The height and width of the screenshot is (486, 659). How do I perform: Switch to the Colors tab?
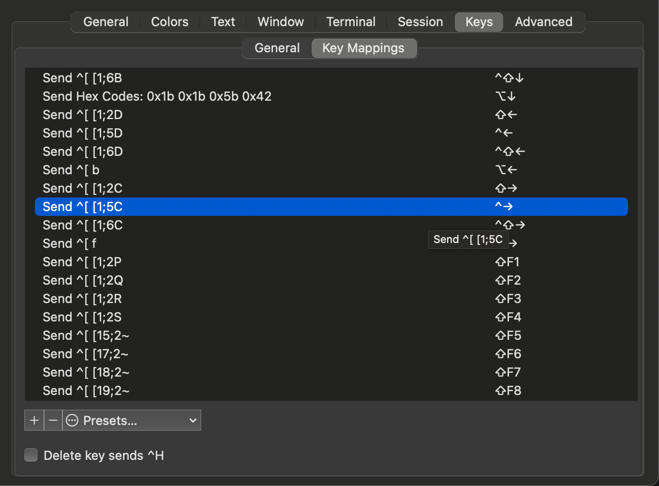point(170,22)
